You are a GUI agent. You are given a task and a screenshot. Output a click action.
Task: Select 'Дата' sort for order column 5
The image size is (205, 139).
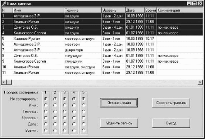83,124
